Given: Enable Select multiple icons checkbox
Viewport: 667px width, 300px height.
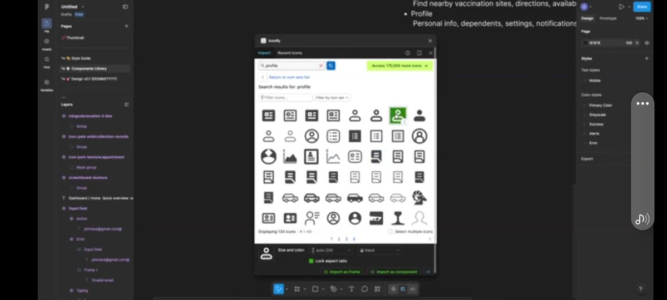Looking at the screenshot, I should pyautogui.click(x=391, y=232).
